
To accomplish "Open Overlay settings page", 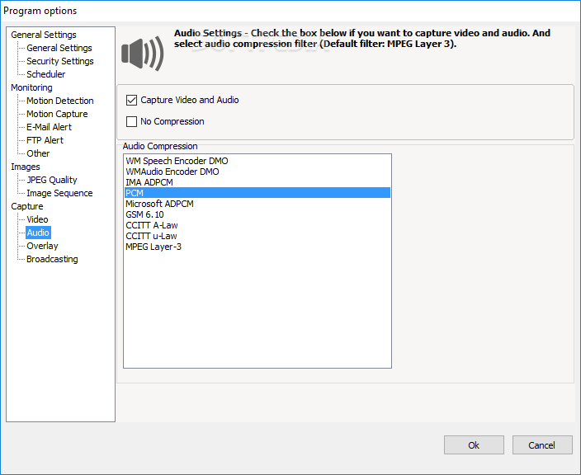I will (x=42, y=247).
